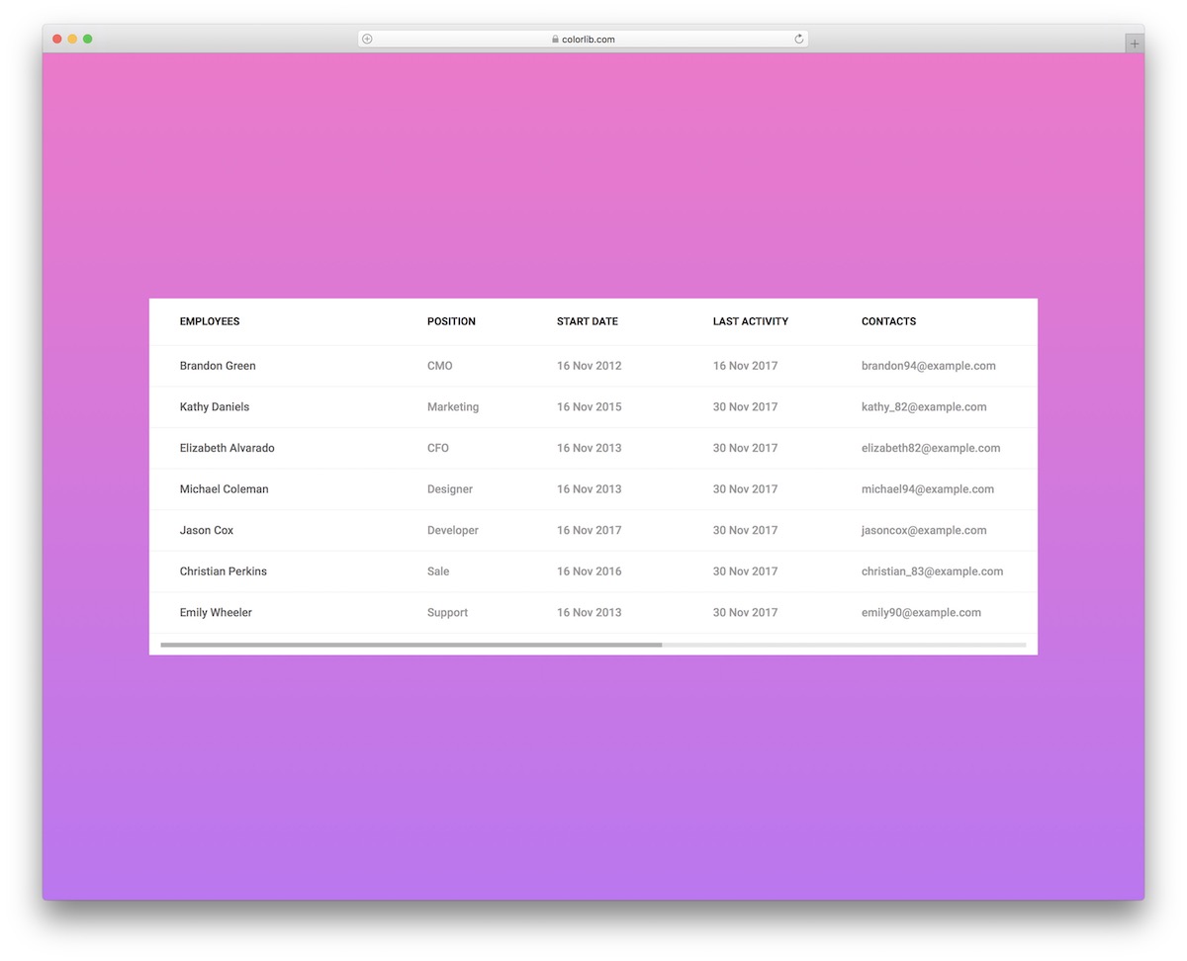Click Christian Perkins' start date 16 Nov 2016
This screenshot has height=961, width=1187.
(589, 570)
